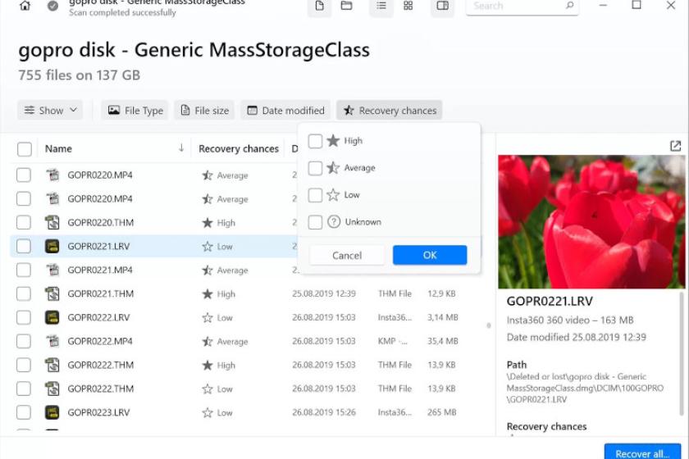The width and height of the screenshot is (689, 459).
Task: Click the Name column sort arrow
Action: pyautogui.click(x=181, y=148)
